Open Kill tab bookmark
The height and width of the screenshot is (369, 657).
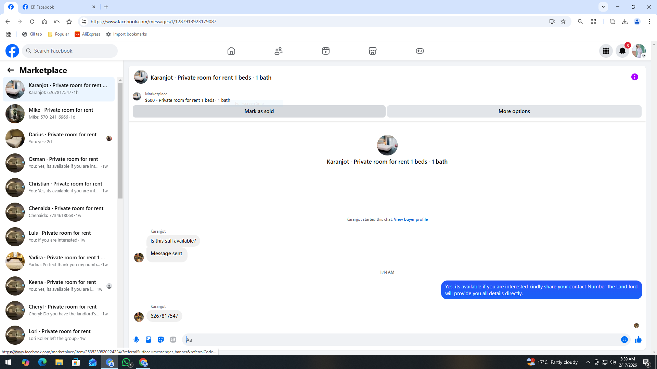coord(32,34)
